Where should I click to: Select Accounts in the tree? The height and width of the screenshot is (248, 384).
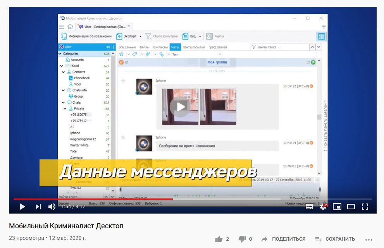(x=77, y=60)
